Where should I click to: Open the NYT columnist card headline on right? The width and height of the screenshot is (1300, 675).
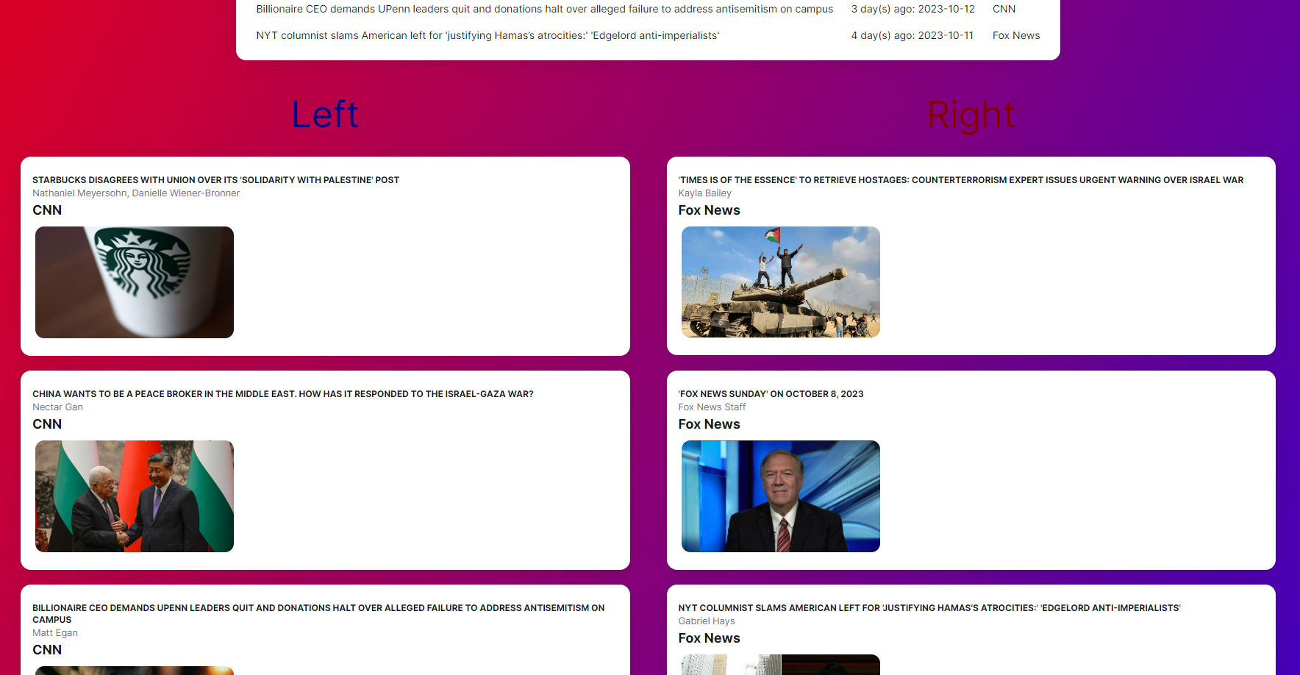point(929,608)
